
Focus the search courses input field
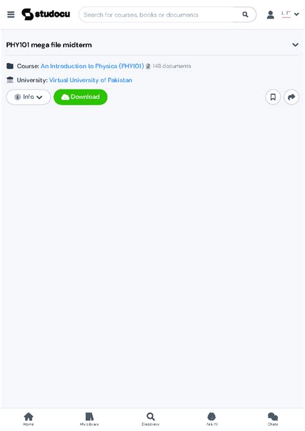(161, 15)
